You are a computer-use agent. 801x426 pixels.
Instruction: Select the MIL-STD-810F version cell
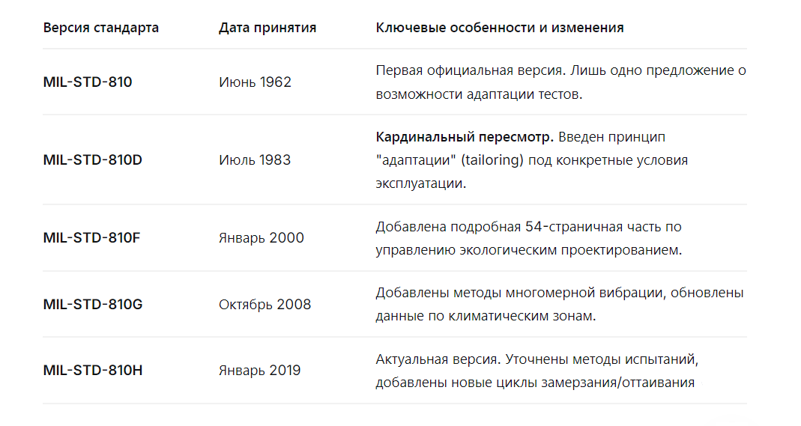click(92, 238)
